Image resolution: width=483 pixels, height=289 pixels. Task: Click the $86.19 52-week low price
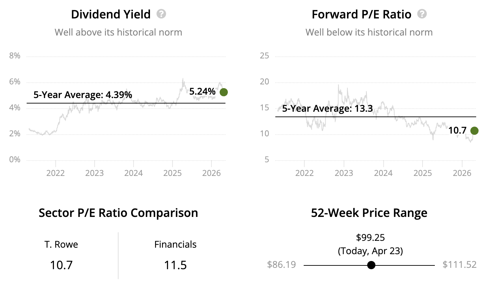pos(281,265)
